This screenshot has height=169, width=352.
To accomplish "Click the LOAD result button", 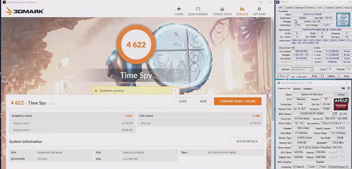I will coord(183,101).
